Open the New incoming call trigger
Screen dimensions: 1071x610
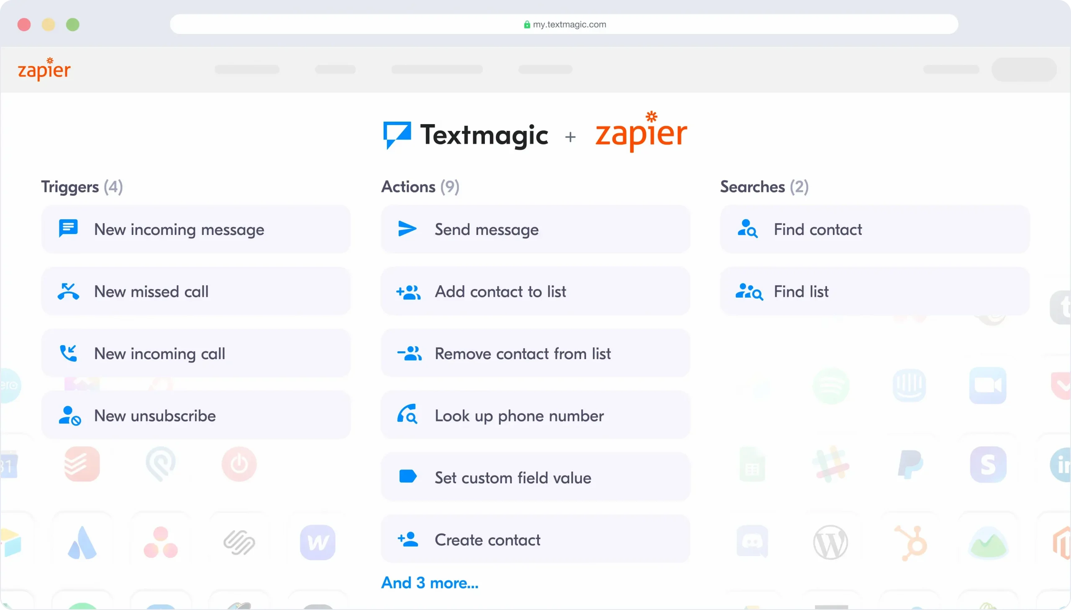pyautogui.click(x=196, y=353)
